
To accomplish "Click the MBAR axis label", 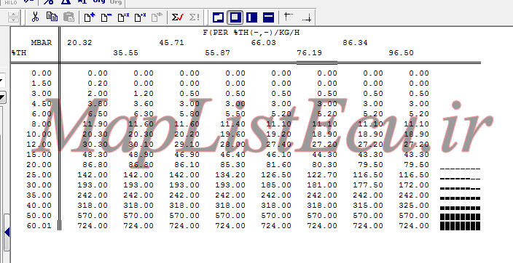I will click(x=42, y=43).
